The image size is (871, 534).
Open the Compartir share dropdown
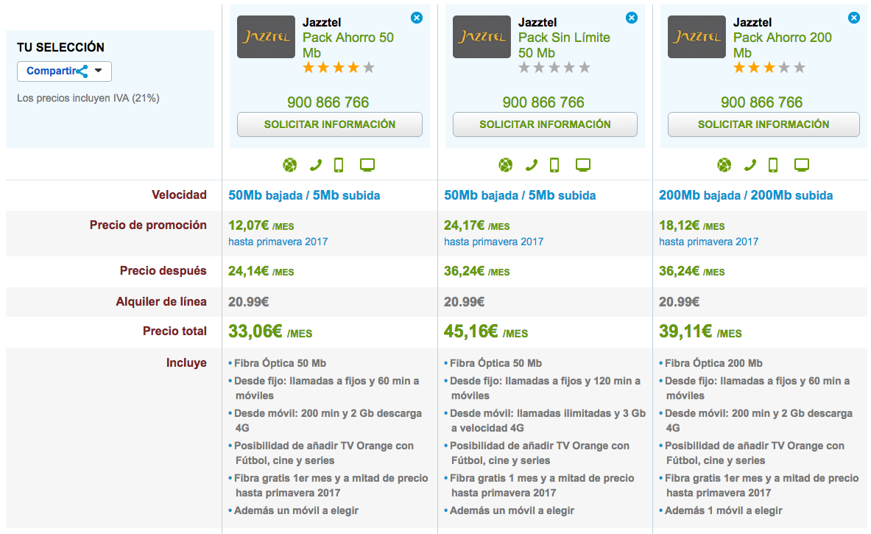click(x=65, y=71)
